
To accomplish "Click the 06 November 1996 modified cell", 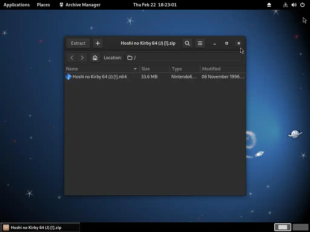I will (223, 76).
